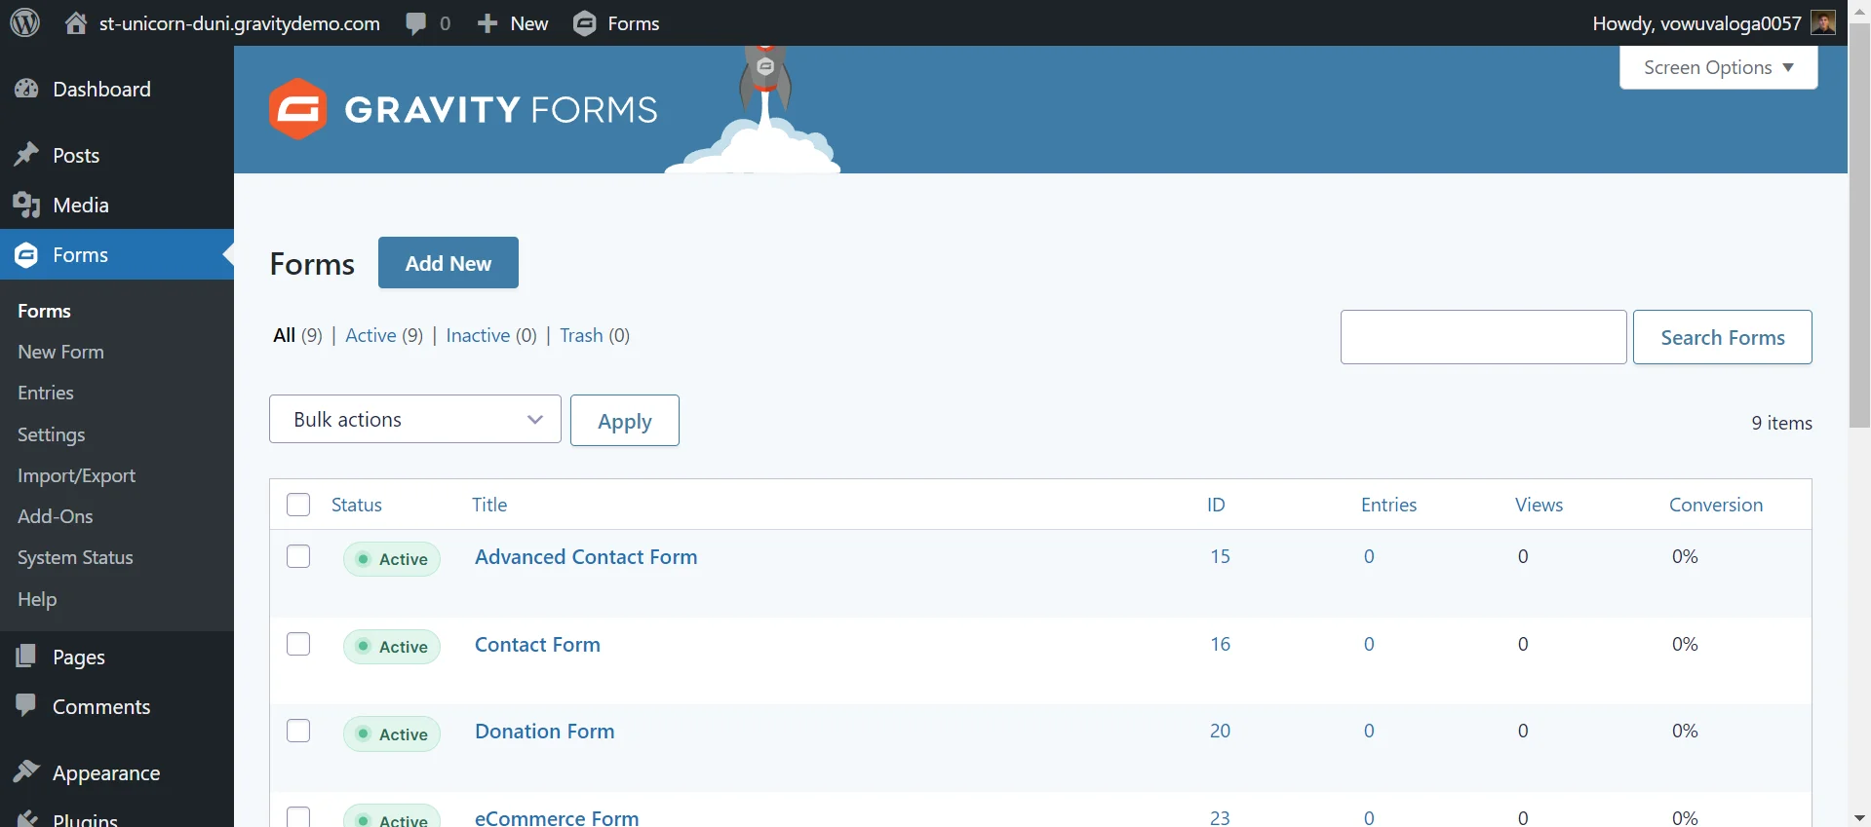Open the Donation Form title link
Image resolution: width=1871 pixels, height=827 pixels.
coord(544,731)
